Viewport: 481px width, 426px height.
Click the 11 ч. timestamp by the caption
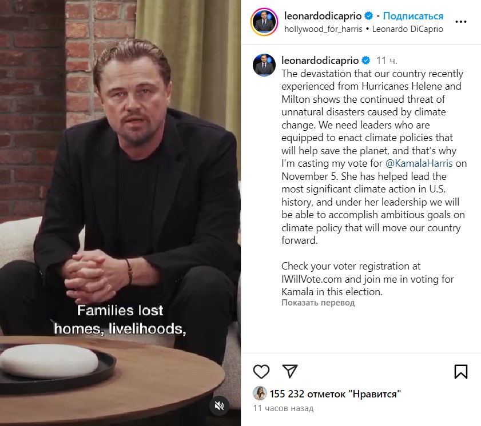coord(387,61)
